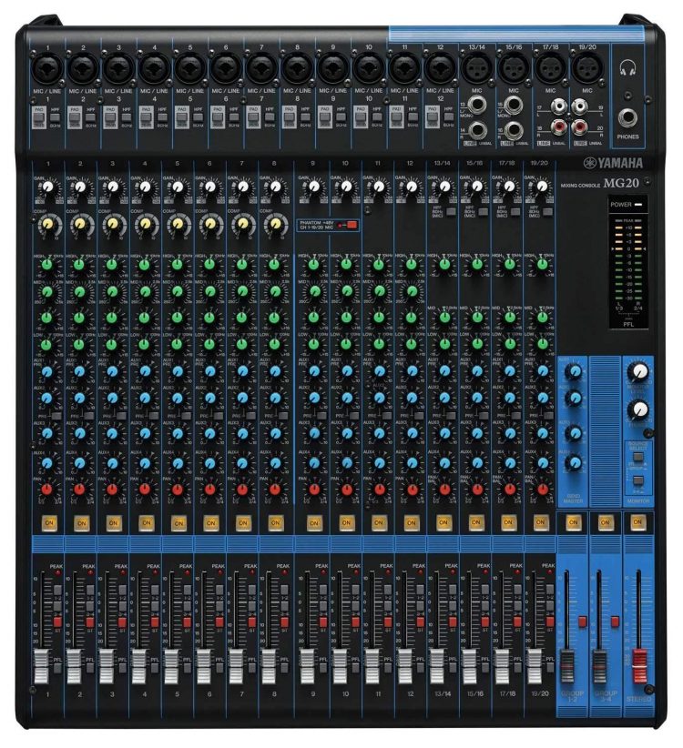Click the channel 17/18 fader cap
This screenshot has width=683, height=748.
click(x=502, y=666)
